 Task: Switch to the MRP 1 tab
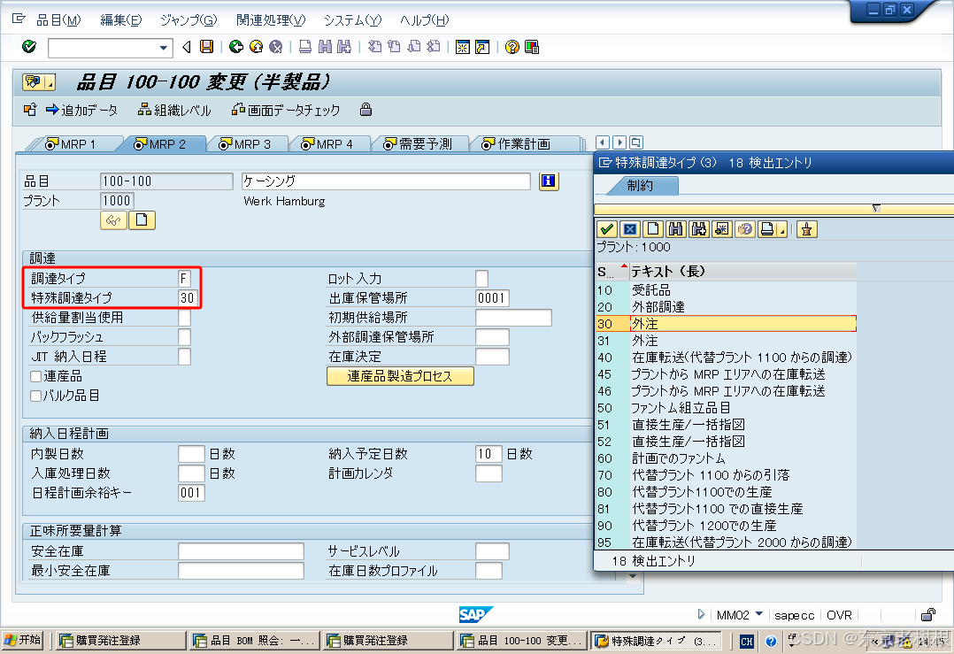(77, 144)
